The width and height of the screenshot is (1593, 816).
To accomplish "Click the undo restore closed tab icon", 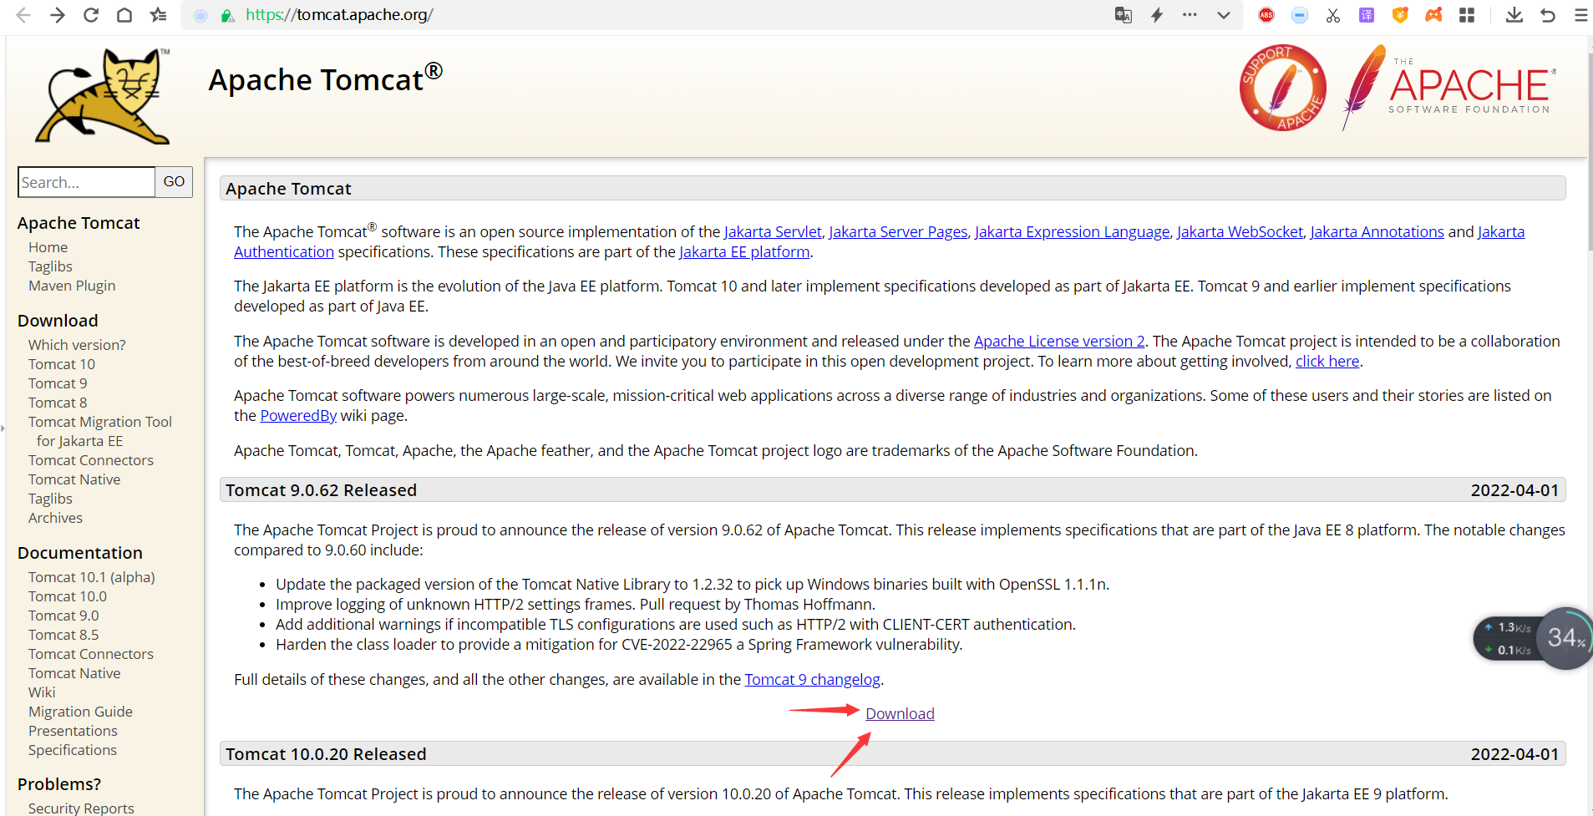I will coord(1548,15).
